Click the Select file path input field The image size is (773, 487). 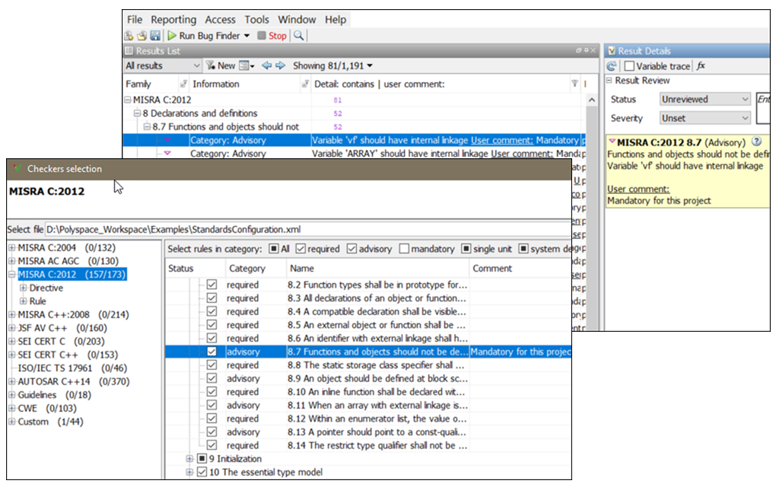click(307, 229)
